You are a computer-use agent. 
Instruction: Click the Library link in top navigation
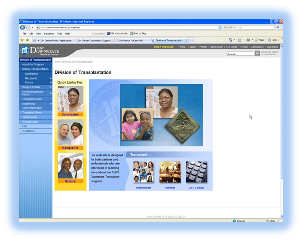[192, 47]
